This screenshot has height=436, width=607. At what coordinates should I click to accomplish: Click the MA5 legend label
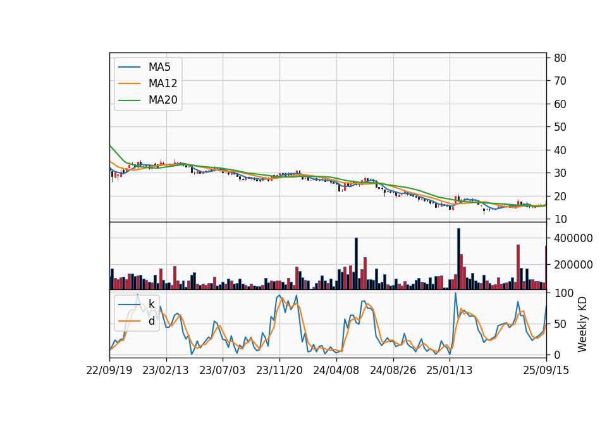coord(159,67)
